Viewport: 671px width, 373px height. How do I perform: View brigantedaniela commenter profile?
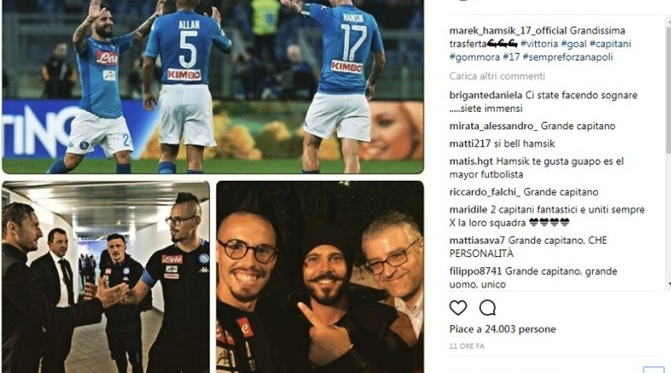[485, 95]
